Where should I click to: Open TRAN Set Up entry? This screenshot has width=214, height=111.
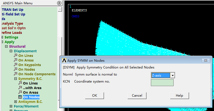(x=12, y=10)
